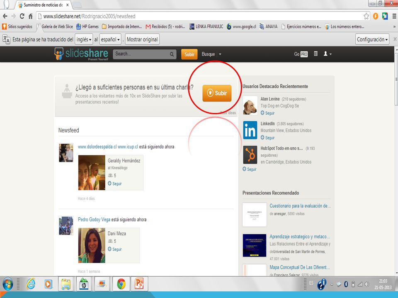Open the 'inglés' source language dropdown
Viewport: 398px width, 298px height.
(84, 39)
